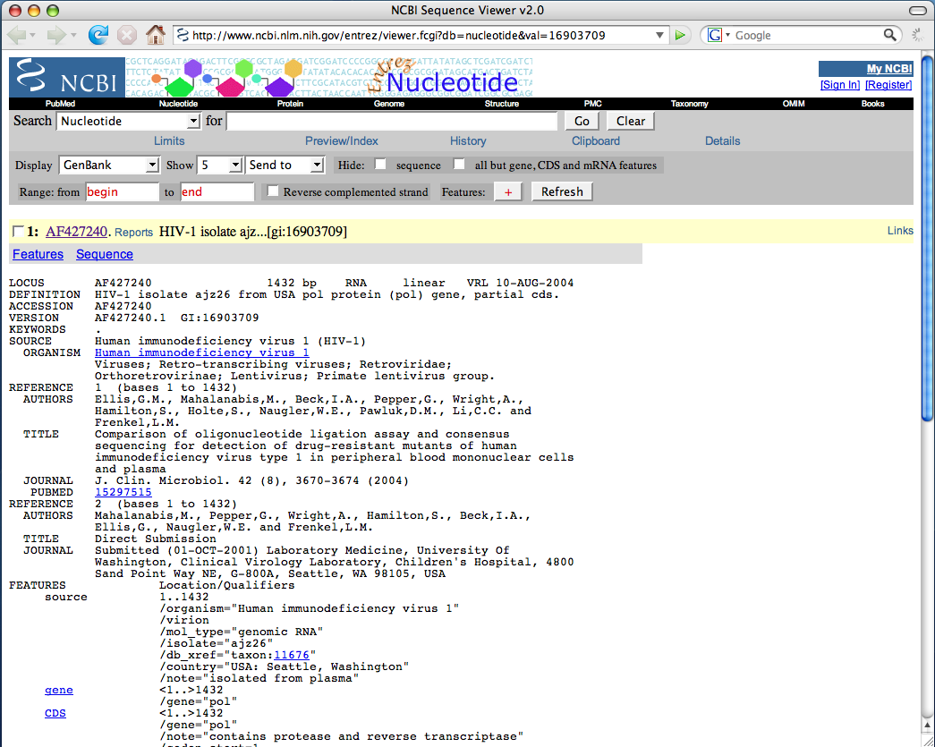Open the PubMed tab in black navigation bar

pyautogui.click(x=60, y=104)
